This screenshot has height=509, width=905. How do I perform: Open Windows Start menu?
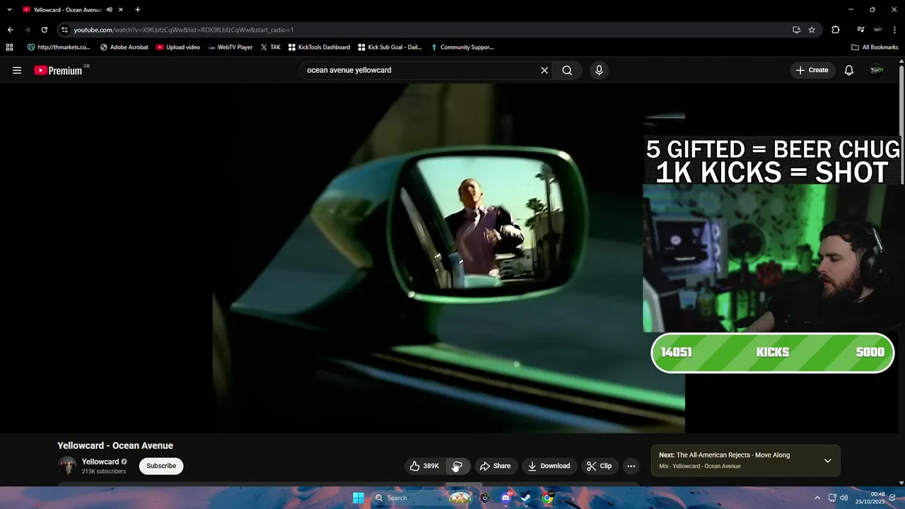358,498
